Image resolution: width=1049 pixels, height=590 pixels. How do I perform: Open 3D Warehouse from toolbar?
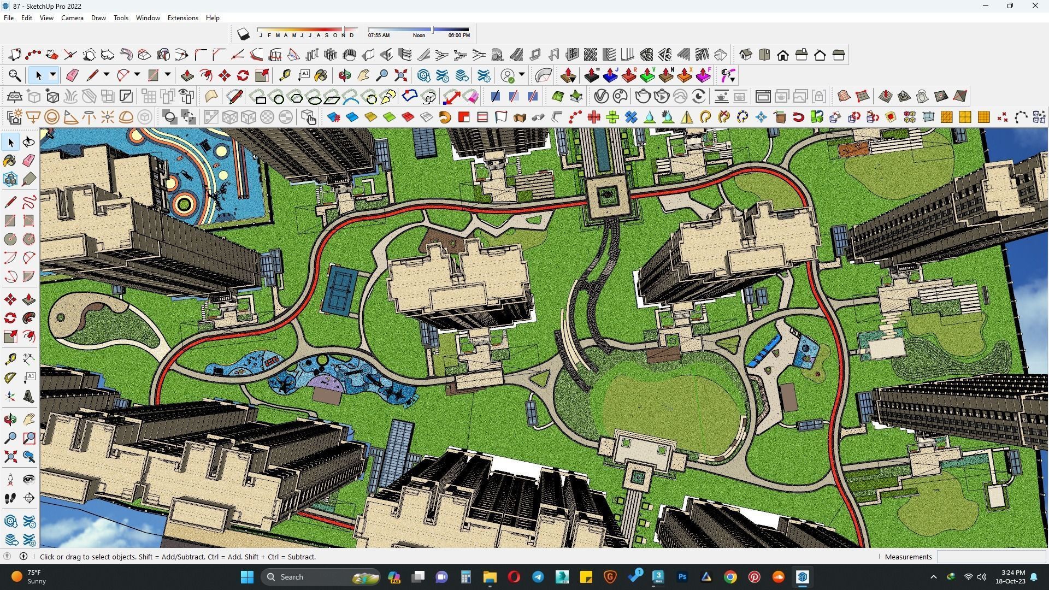pyautogui.click(x=424, y=75)
